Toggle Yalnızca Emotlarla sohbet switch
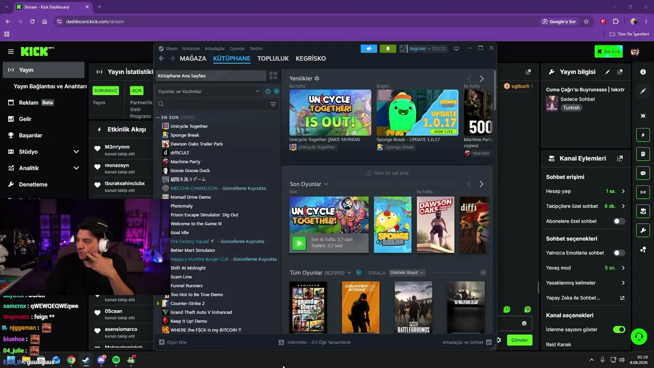Image resolution: width=654 pixels, height=368 pixels. click(x=619, y=253)
